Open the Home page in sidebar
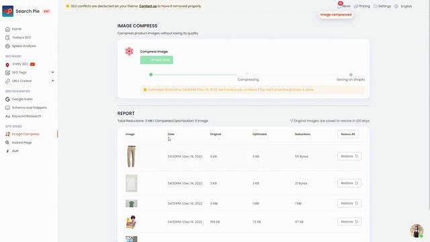 coord(16,29)
